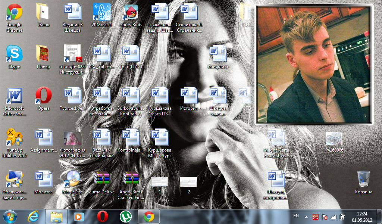Open the Корзина recycle bin
Image resolution: width=382 pixels, height=224 pixels.
363,179
